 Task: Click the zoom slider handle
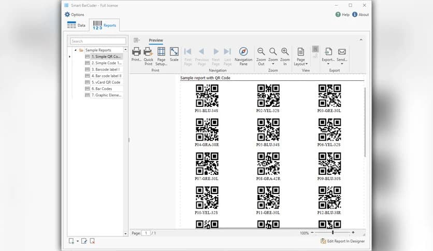[333, 233]
